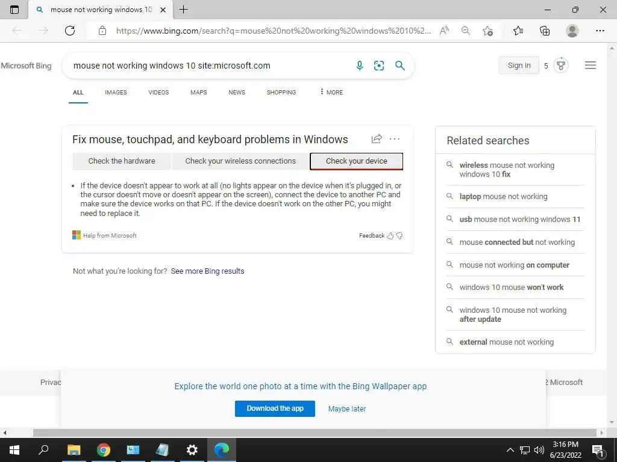
Task: Open Bing visual search camera icon
Action: (x=379, y=66)
